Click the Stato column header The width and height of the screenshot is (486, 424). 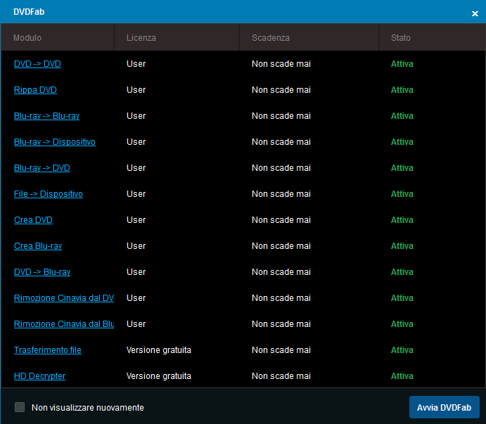(x=432, y=37)
